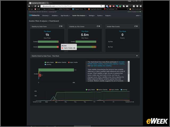
Task: Reload the page with browser refresh icon
Action: tap(35, 6)
